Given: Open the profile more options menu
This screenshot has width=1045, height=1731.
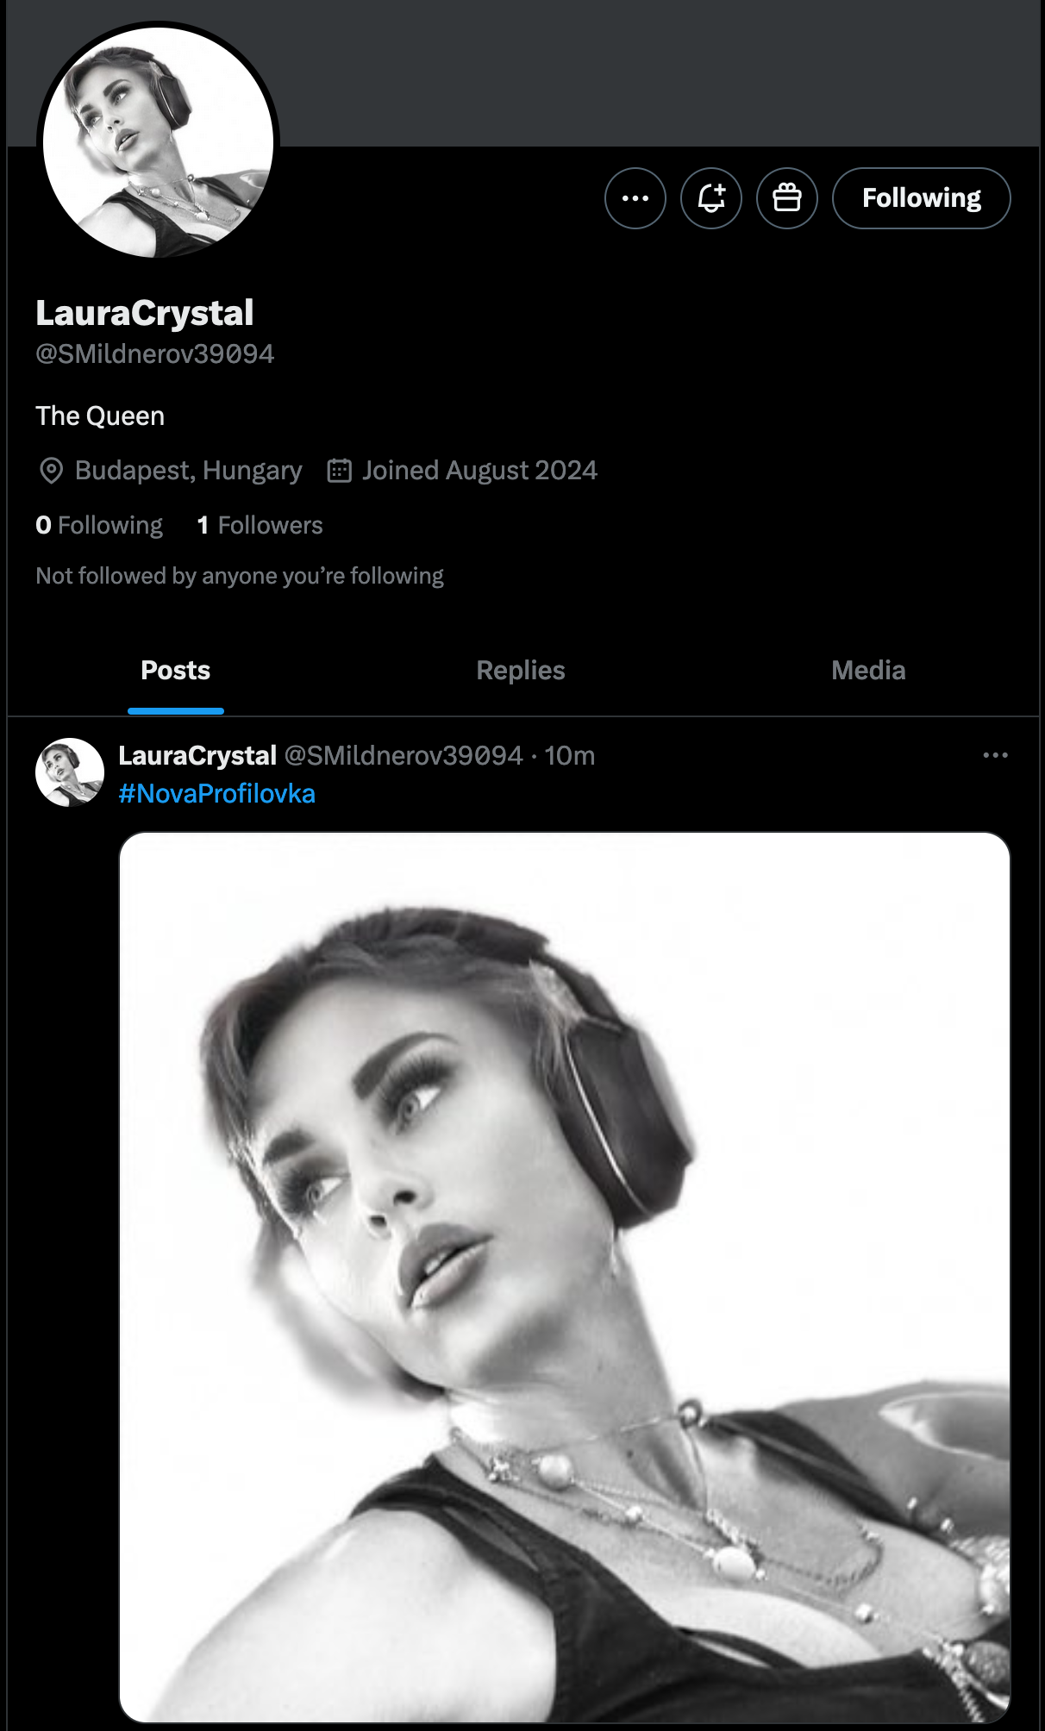Looking at the screenshot, I should pos(635,198).
